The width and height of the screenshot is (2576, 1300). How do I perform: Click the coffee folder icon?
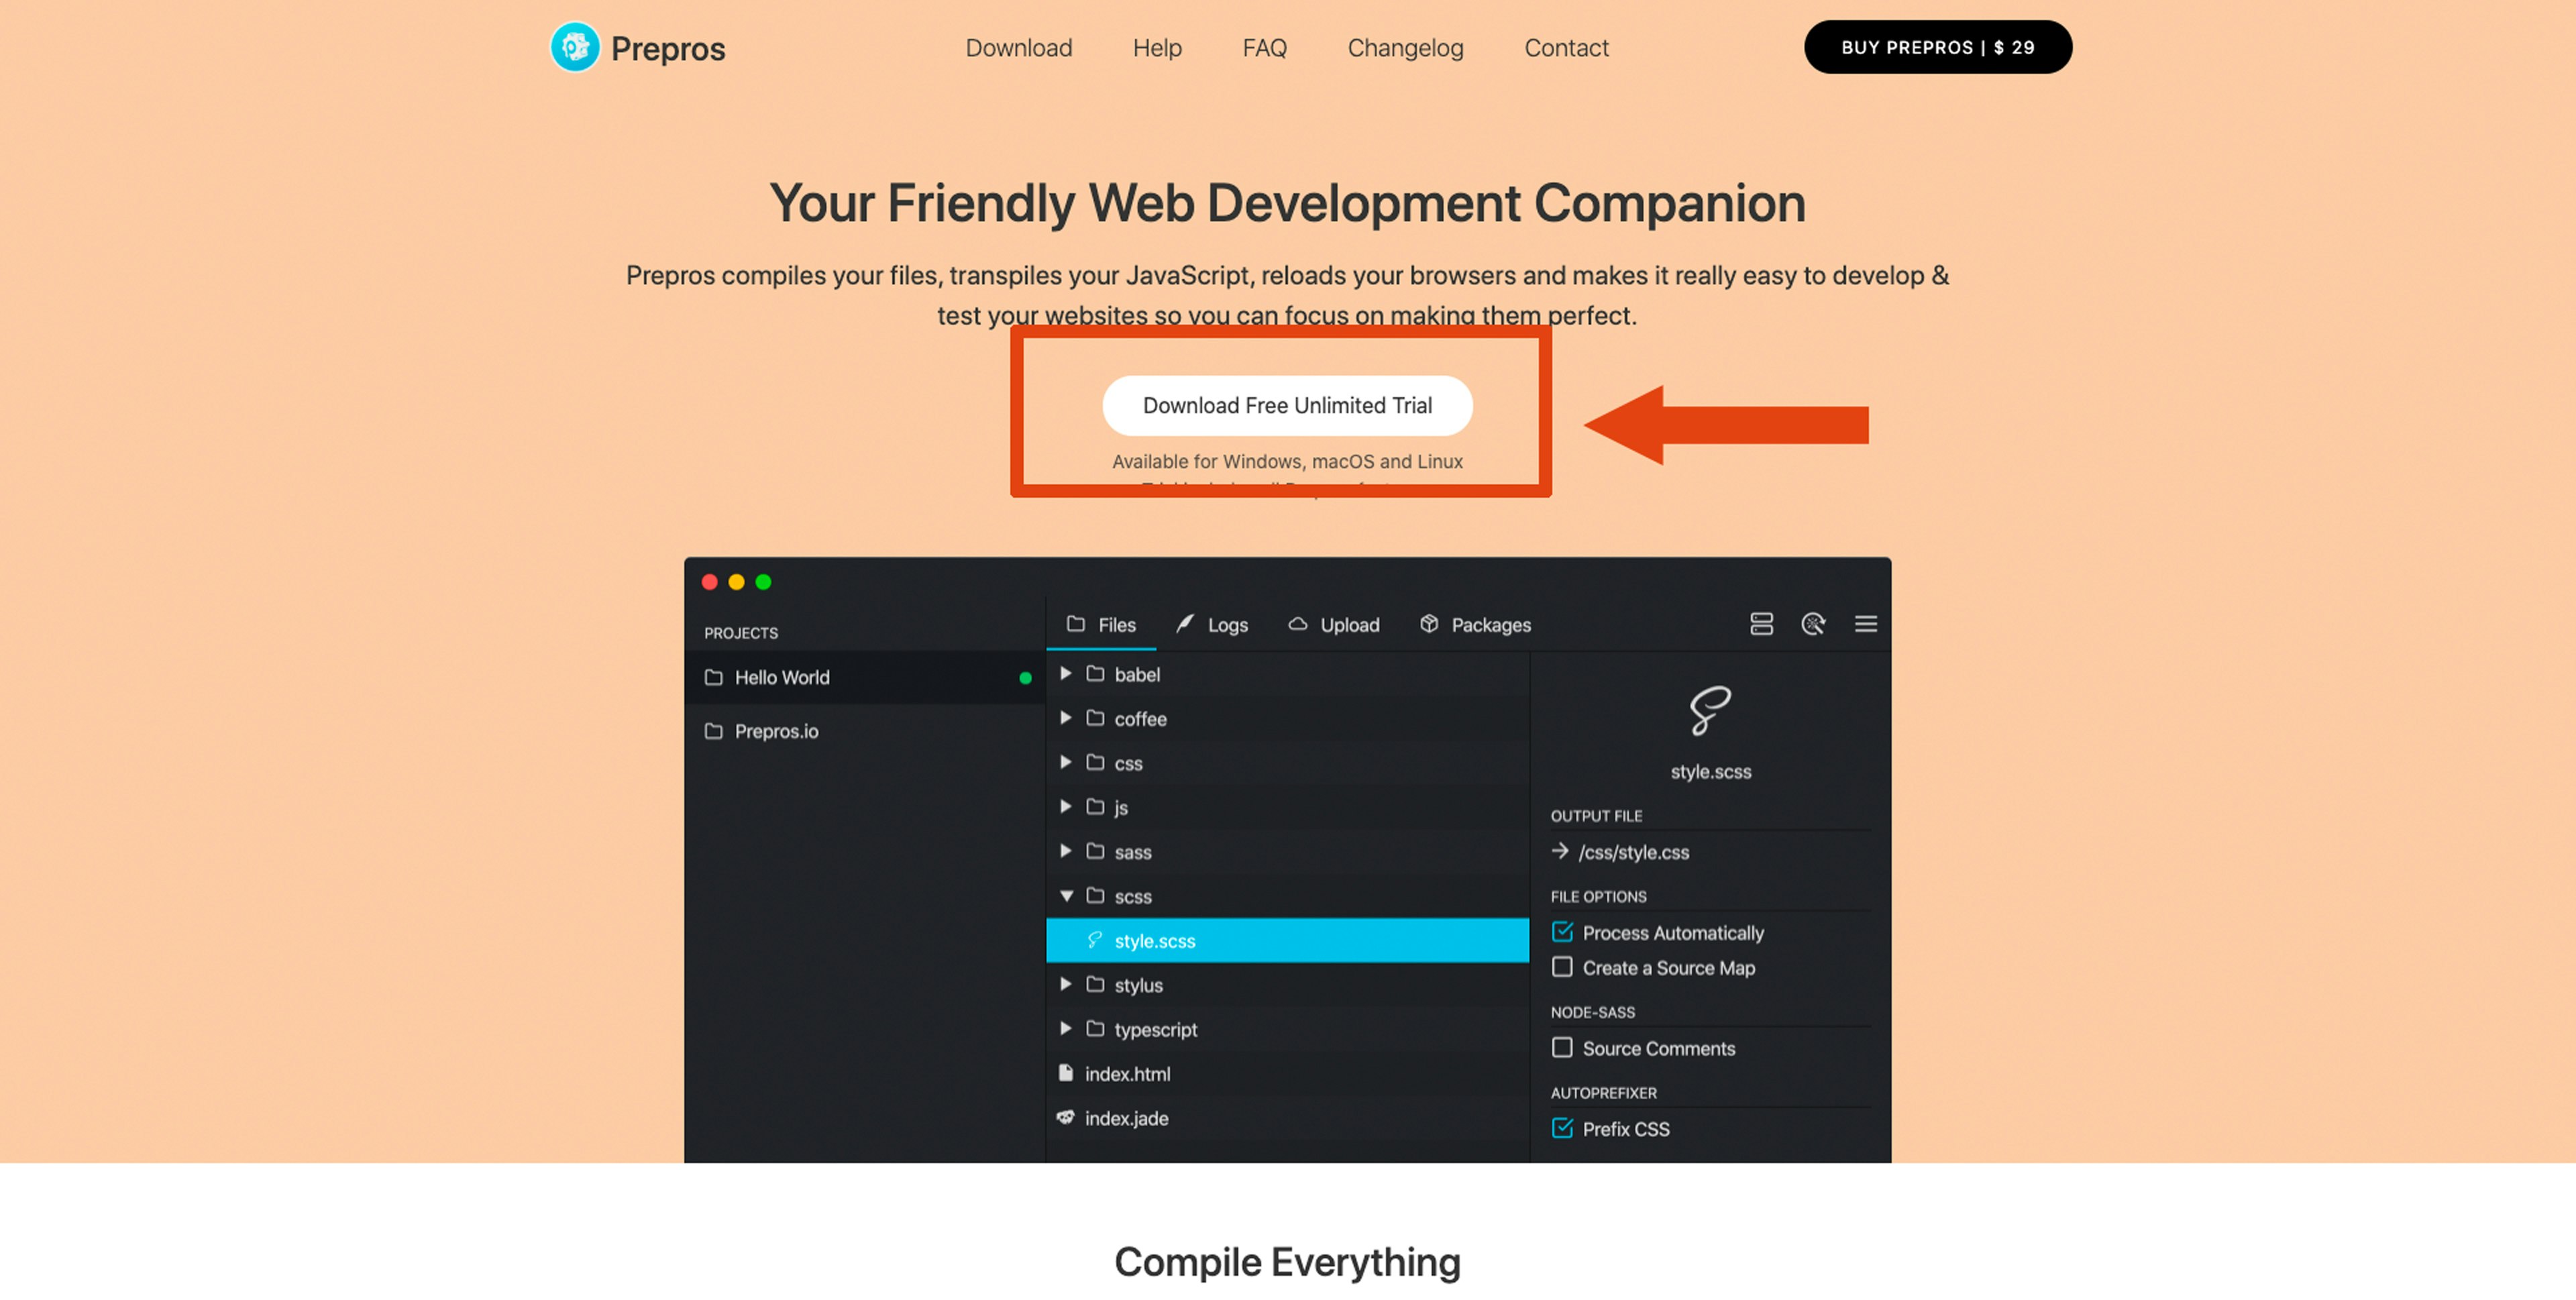tap(1095, 718)
